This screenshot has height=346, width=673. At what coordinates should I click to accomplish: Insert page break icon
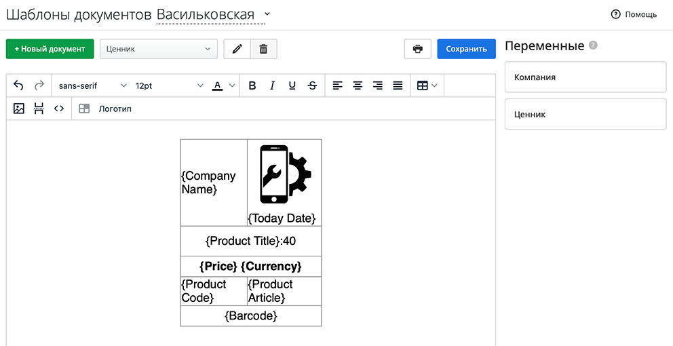[x=39, y=109]
